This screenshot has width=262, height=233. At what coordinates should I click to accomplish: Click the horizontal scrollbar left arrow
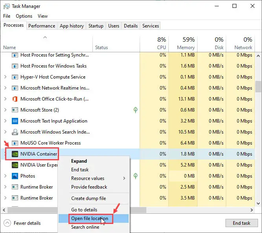tap(4, 210)
